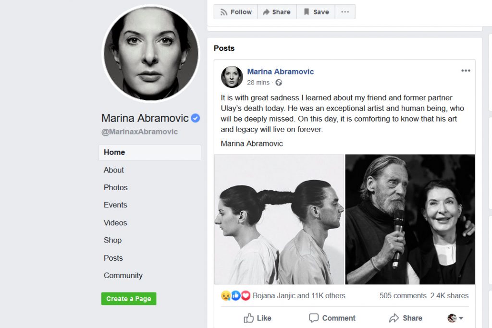
Task: Toggle Save to bookmark this page
Action: click(x=315, y=12)
